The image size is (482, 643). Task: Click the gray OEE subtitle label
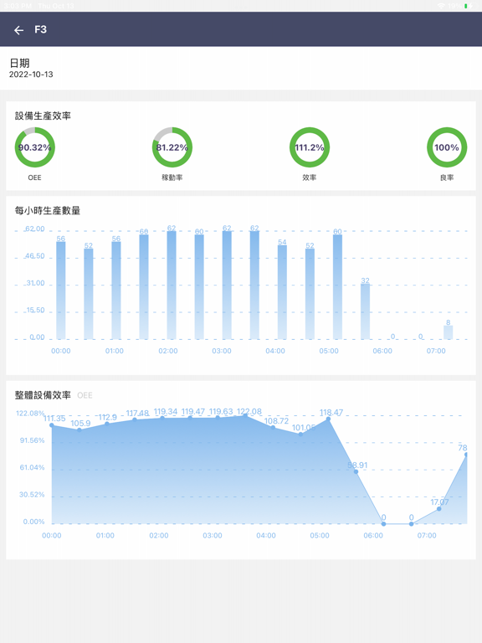click(85, 395)
